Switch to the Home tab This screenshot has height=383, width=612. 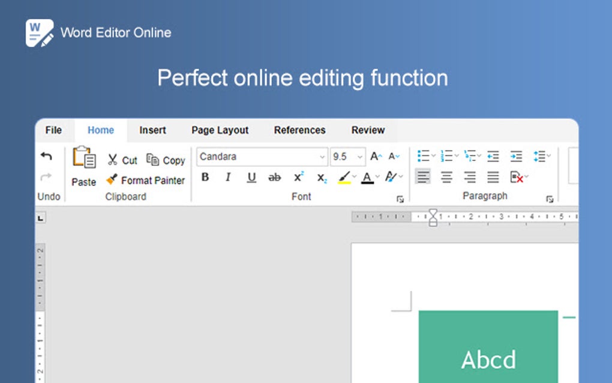[101, 130]
